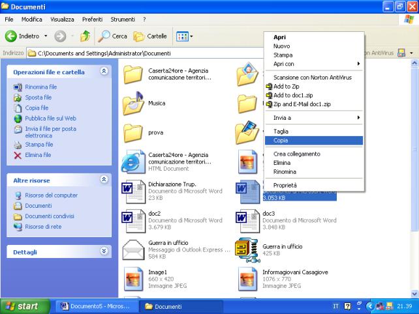Click the Rinomina file link
The width and height of the screenshot is (419, 314).
coord(40,87)
